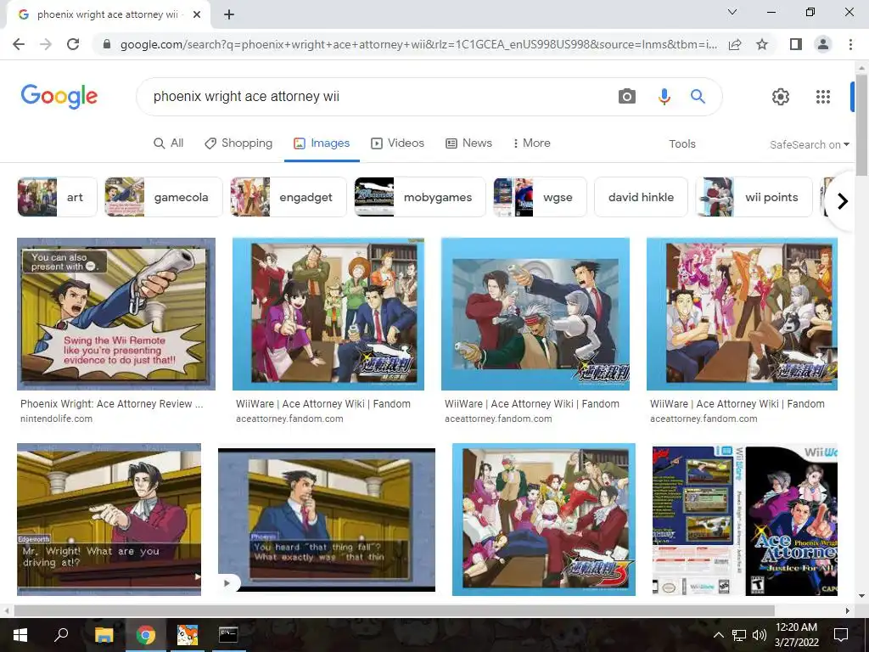This screenshot has width=869, height=652.
Task: Filter by the gamecola chip
Action: pyautogui.click(x=164, y=197)
